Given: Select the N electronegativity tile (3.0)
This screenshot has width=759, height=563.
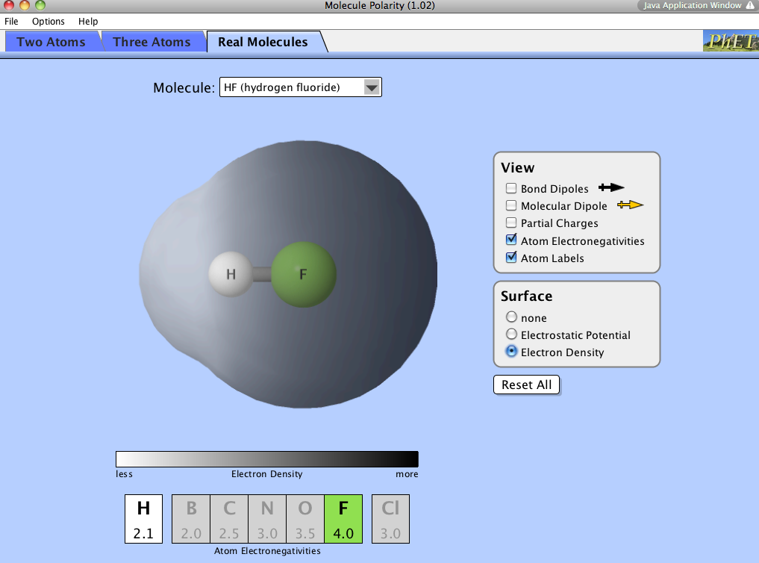Looking at the screenshot, I should coord(267,519).
